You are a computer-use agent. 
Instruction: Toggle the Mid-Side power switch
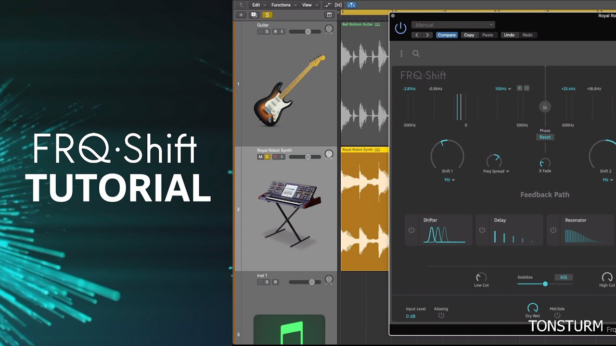click(x=557, y=315)
